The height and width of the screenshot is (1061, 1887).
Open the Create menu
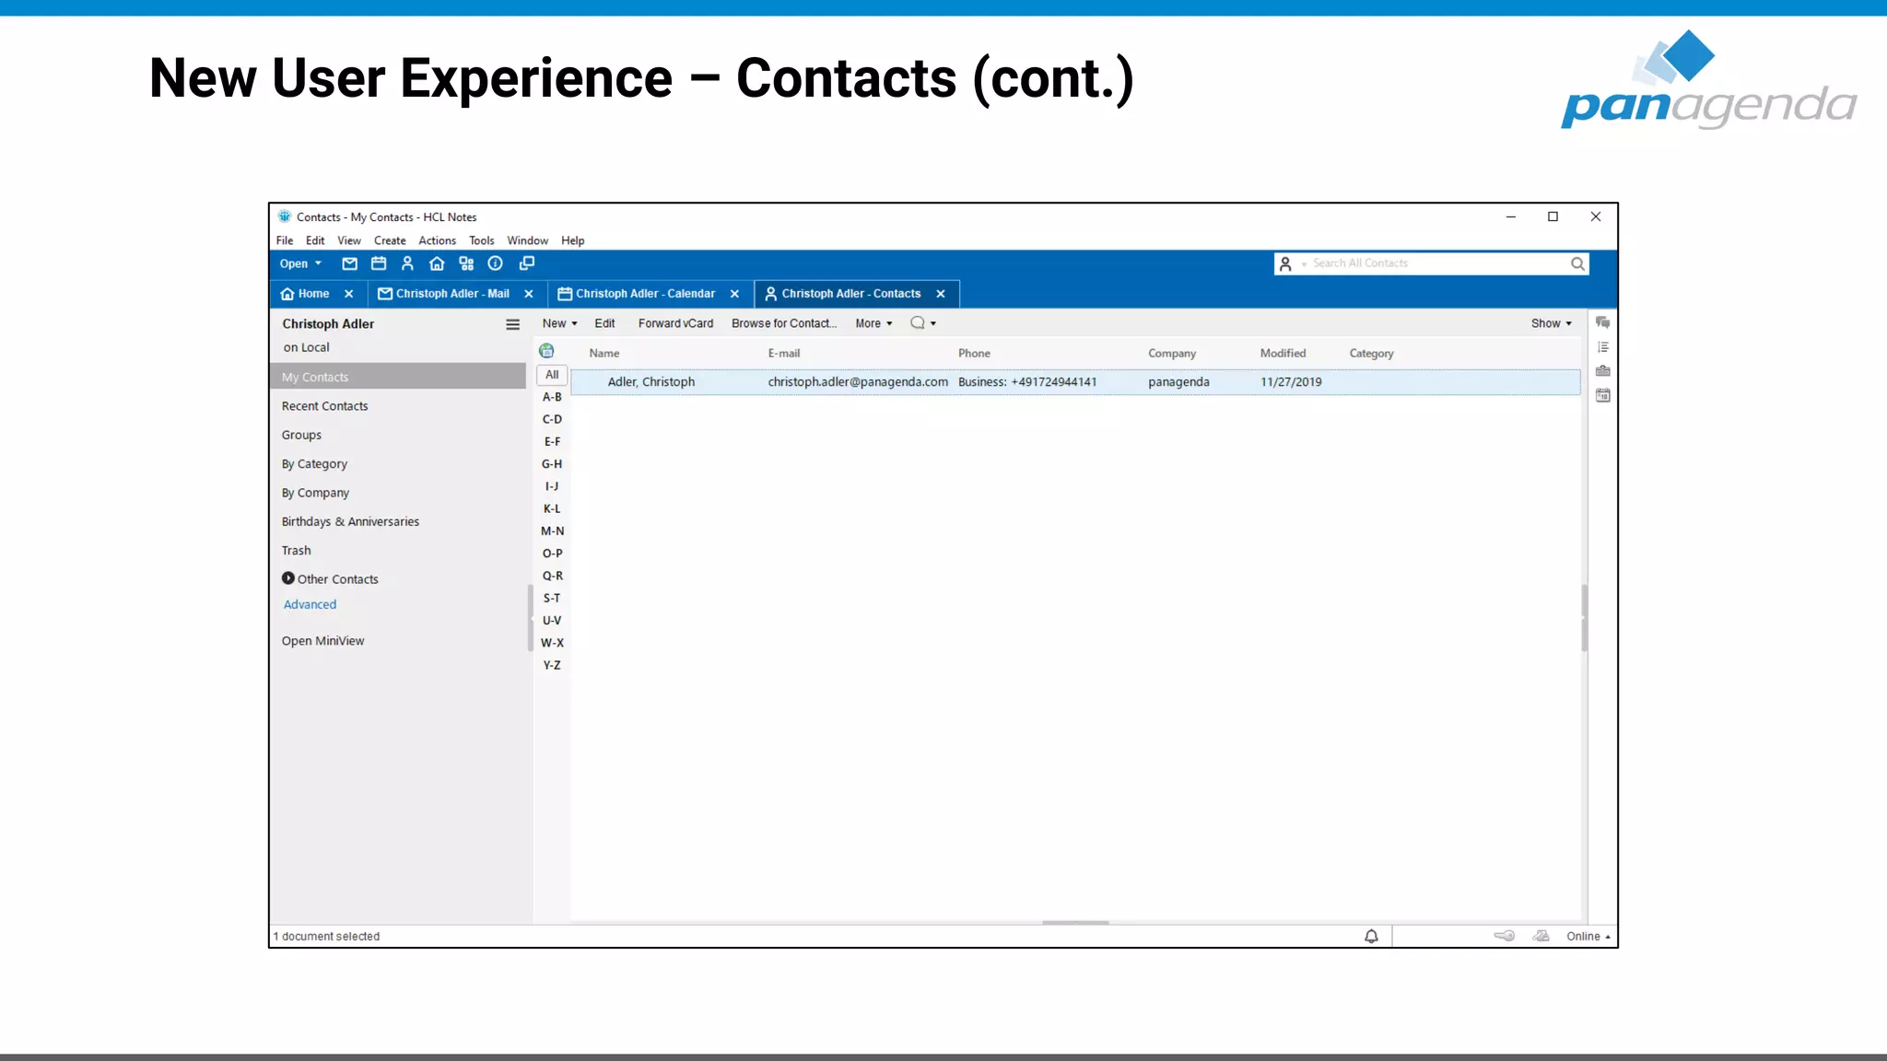[390, 240]
